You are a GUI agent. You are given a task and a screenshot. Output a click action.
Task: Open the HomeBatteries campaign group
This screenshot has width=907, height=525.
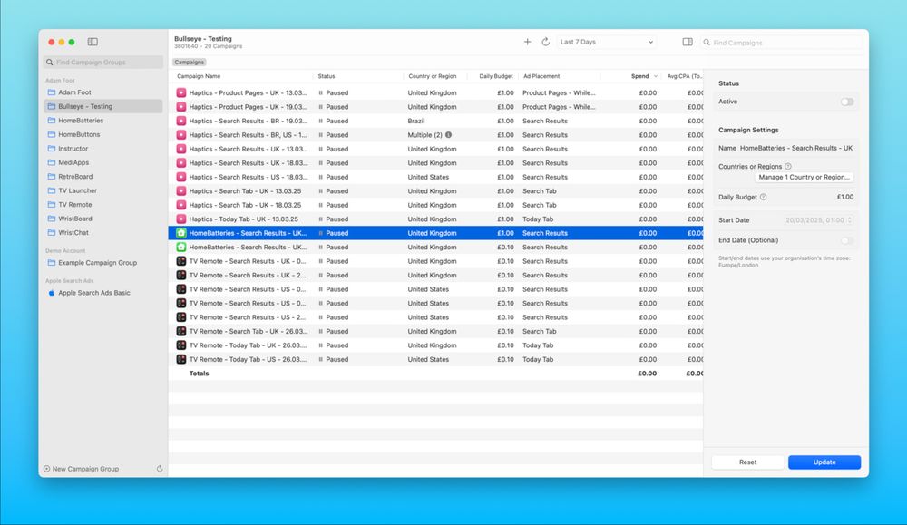pyautogui.click(x=103, y=121)
